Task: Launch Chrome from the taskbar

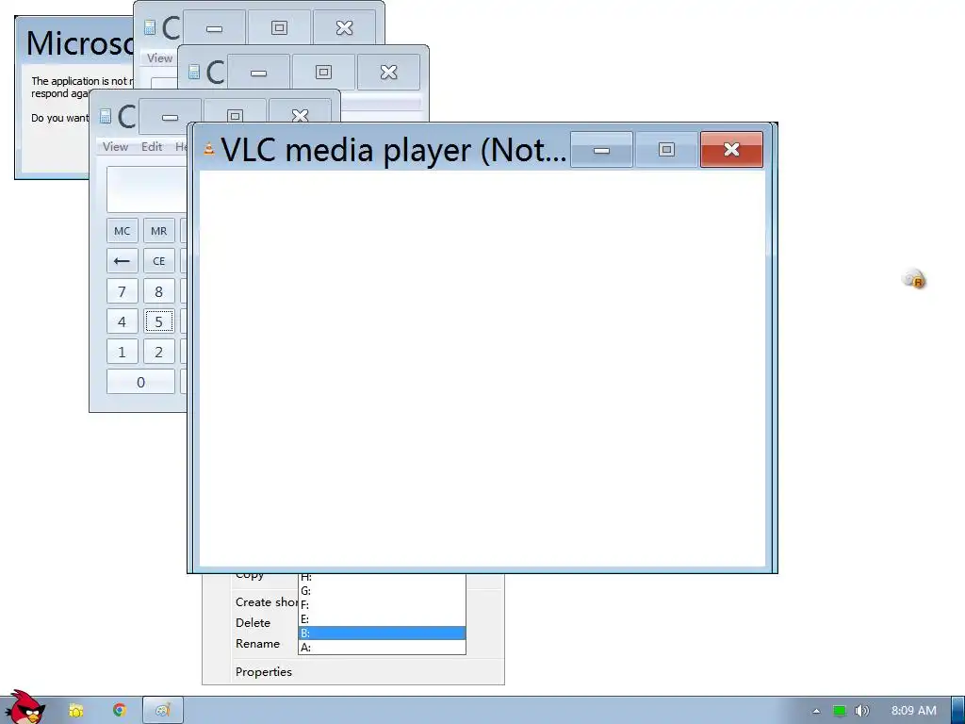Action: point(120,711)
